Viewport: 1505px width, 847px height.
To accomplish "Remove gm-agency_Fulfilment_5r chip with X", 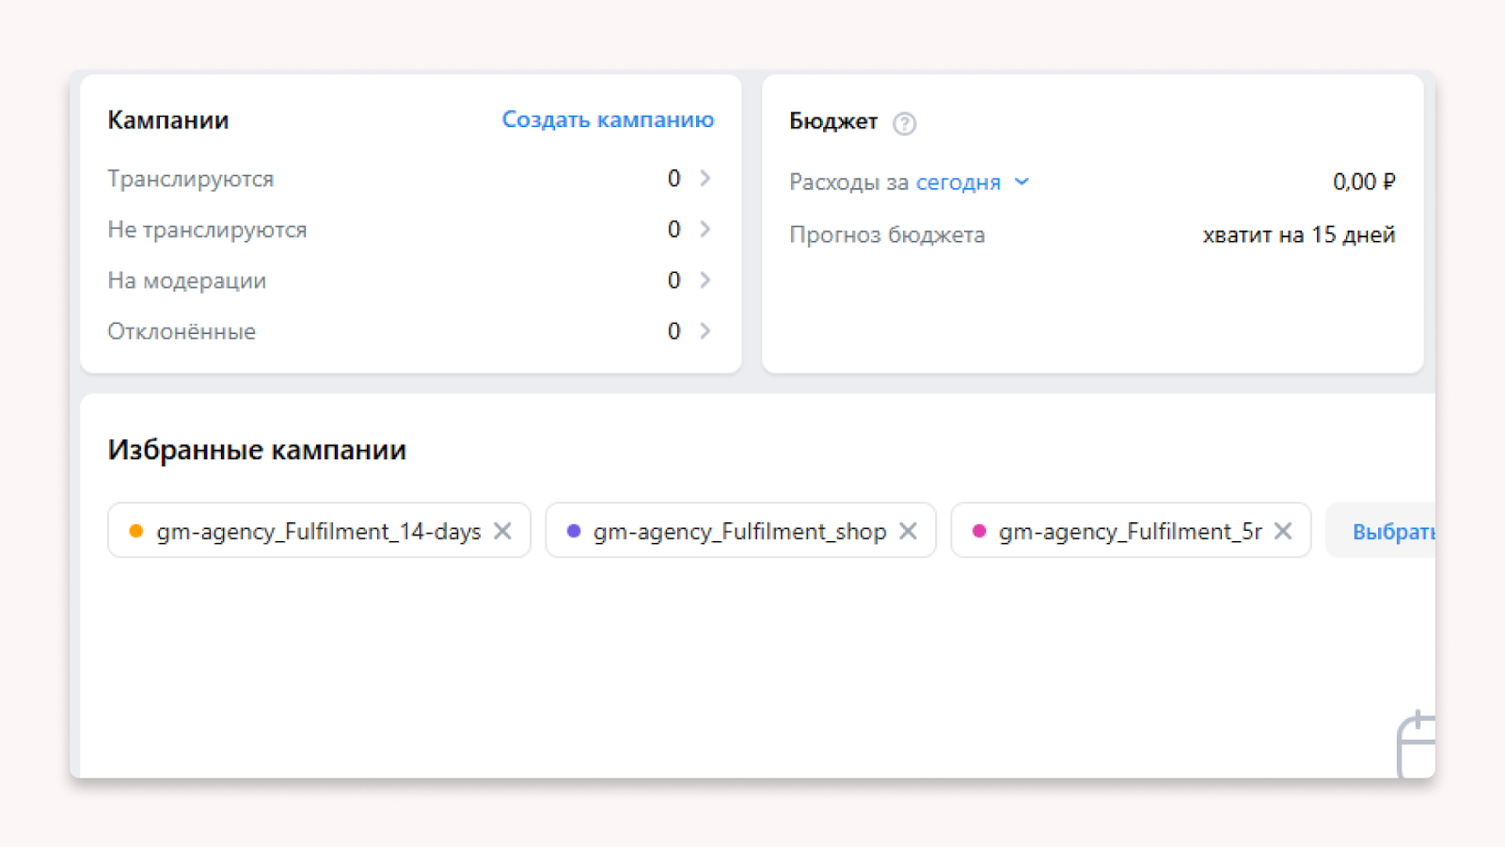I will [x=1283, y=532].
